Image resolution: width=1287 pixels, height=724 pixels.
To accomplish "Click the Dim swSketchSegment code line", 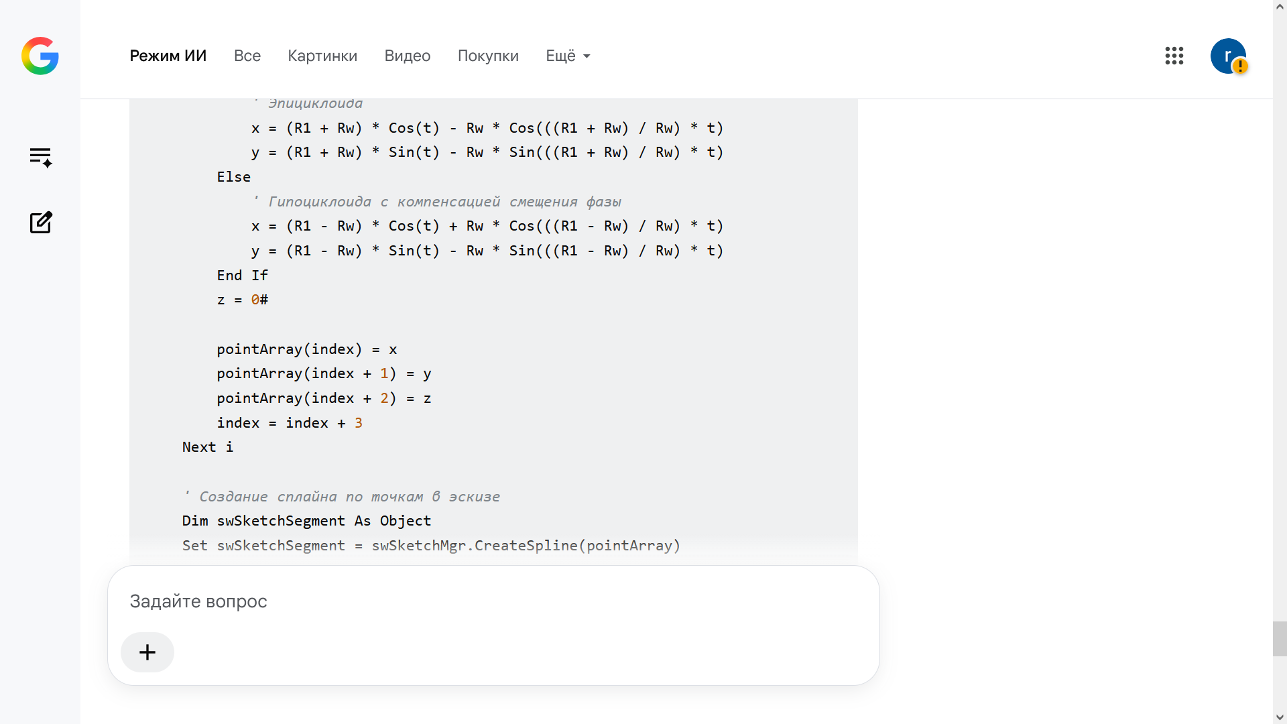I will pyautogui.click(x=306, y=521).
